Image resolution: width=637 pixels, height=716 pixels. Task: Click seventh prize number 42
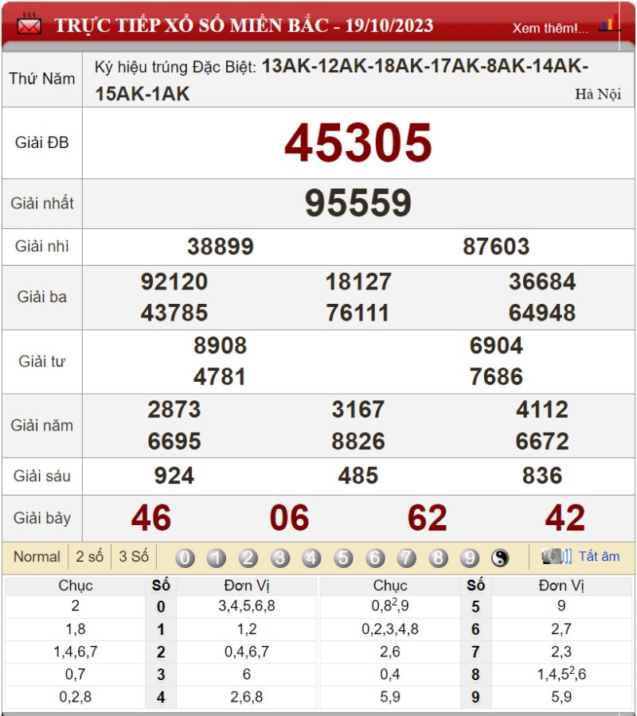pyautogui.click(x=565, y=518)
